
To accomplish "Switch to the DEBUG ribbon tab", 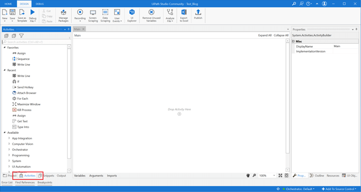I will [40, 4].
